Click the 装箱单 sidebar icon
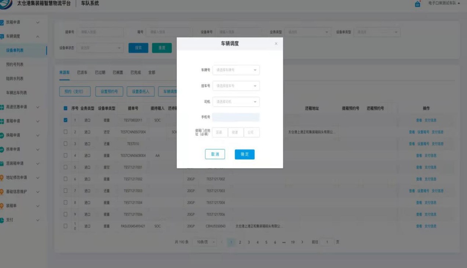Image resolution: width=467 pixels, height=268 pixels. [x=1, y=206]
